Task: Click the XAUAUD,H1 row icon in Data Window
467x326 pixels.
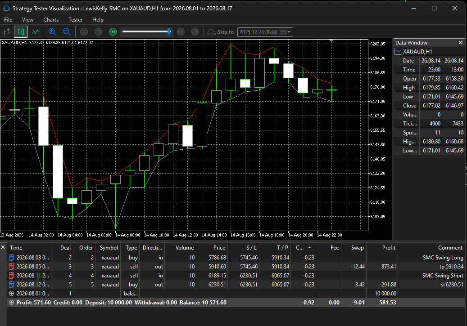Action: (x=398, y=51)
